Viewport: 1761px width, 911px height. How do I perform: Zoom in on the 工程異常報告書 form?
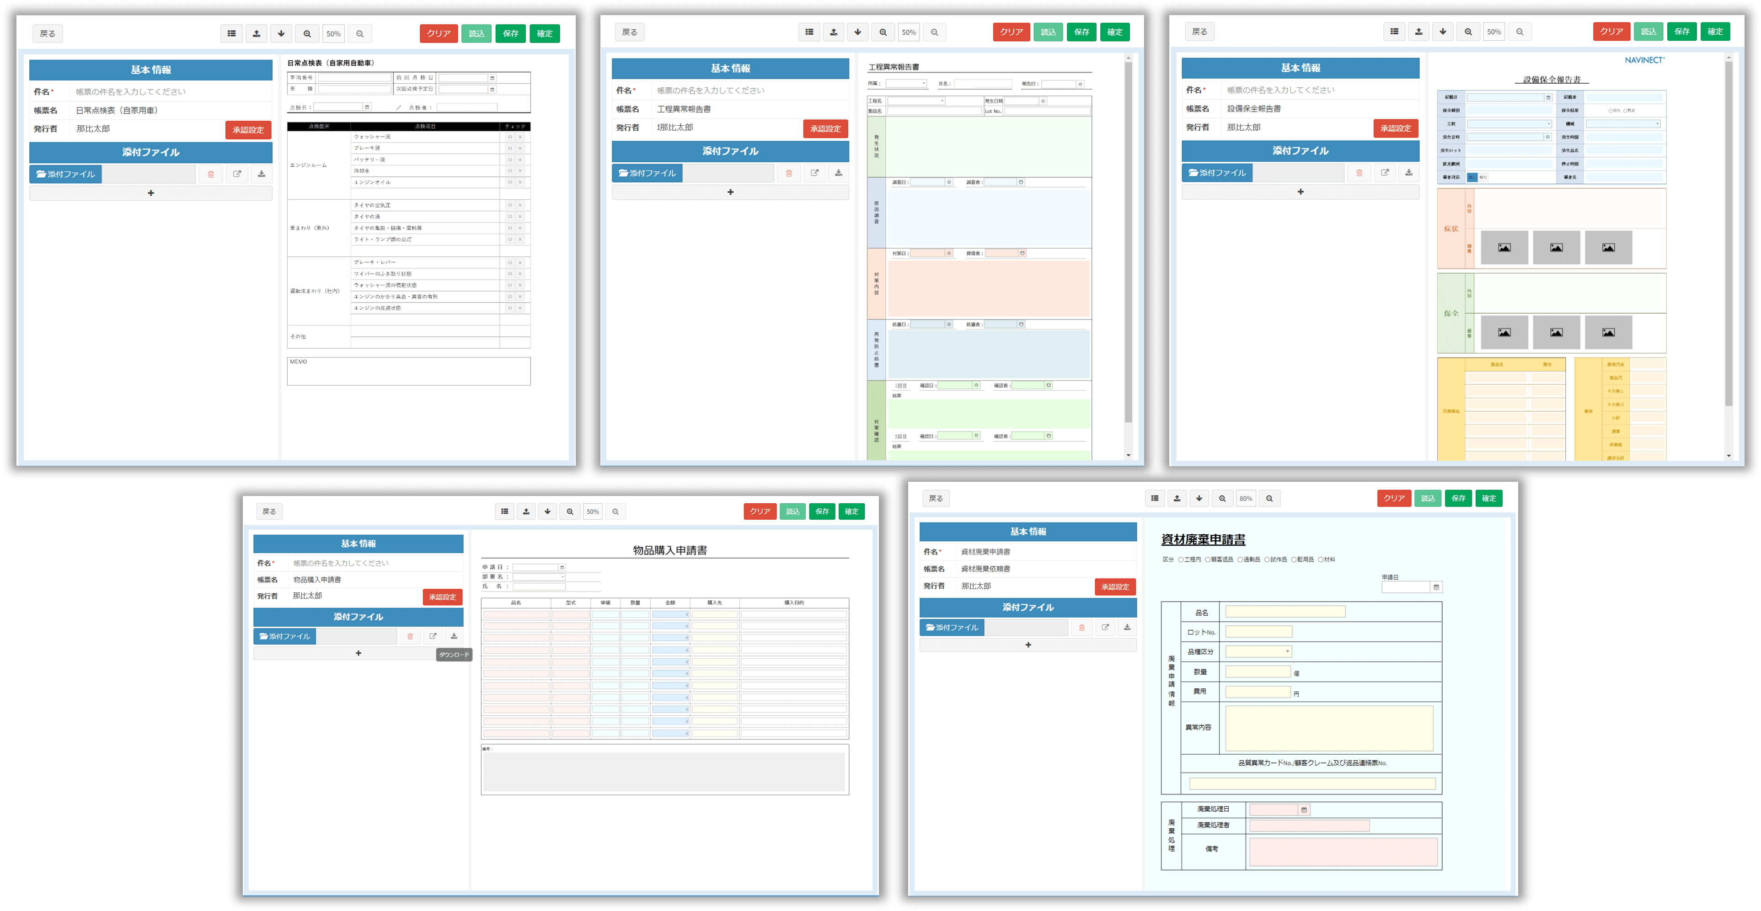point(883,32)
